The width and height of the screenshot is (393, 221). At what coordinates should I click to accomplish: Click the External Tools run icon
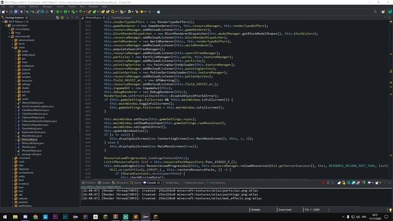(x=80, y=12)
